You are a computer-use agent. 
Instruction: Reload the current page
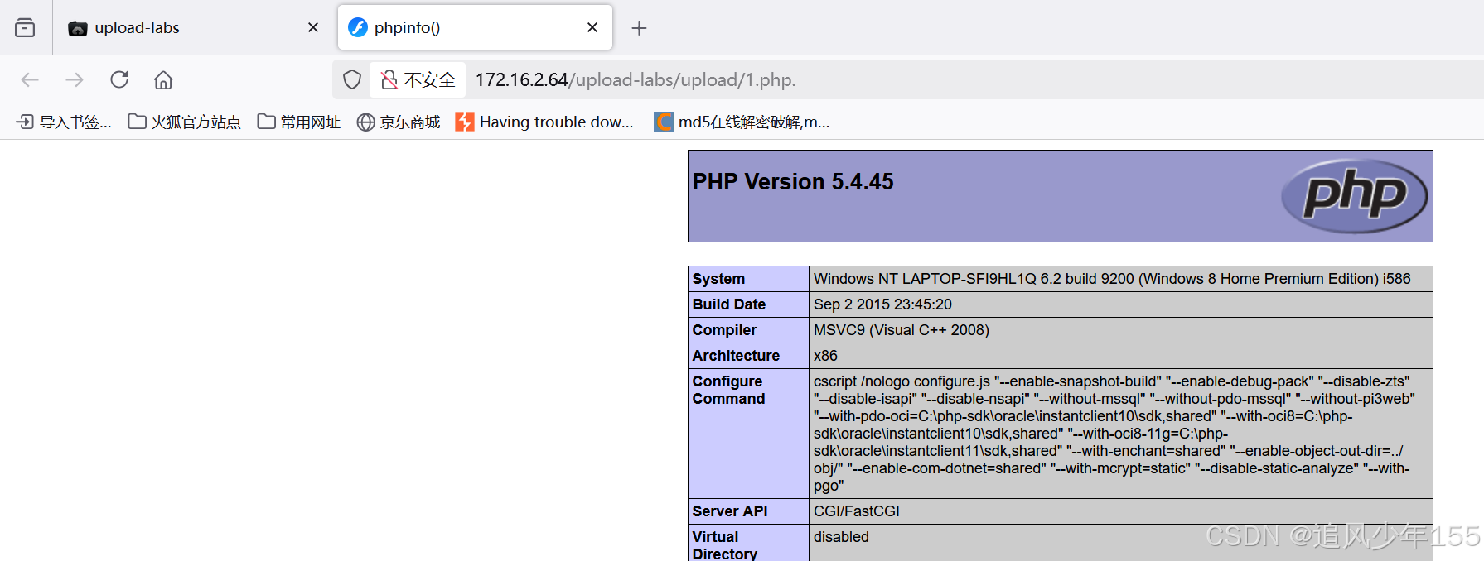click(x=119, y=79)
